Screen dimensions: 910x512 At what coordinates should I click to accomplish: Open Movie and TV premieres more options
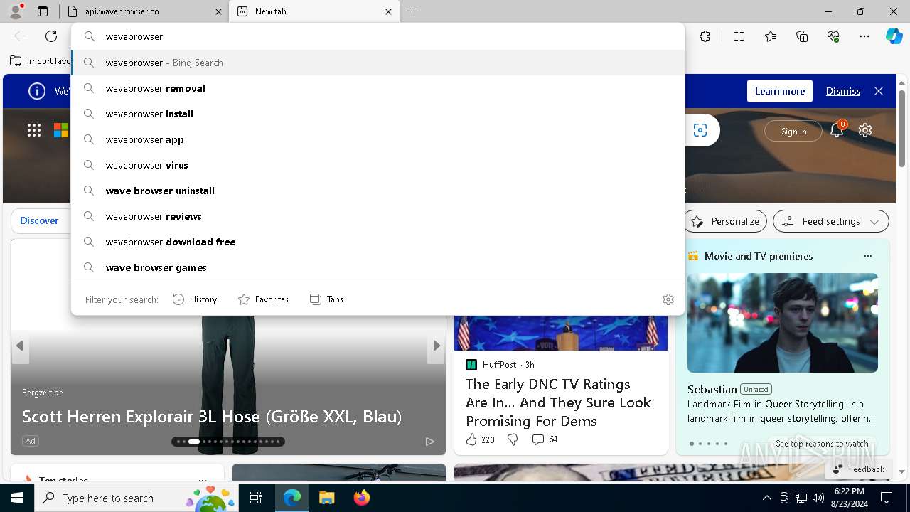[x=867, y=256]
